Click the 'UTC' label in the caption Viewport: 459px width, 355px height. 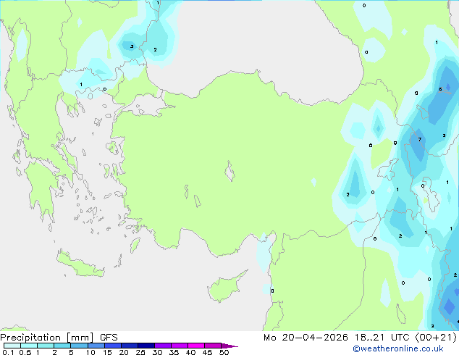[x=400, y=338]
